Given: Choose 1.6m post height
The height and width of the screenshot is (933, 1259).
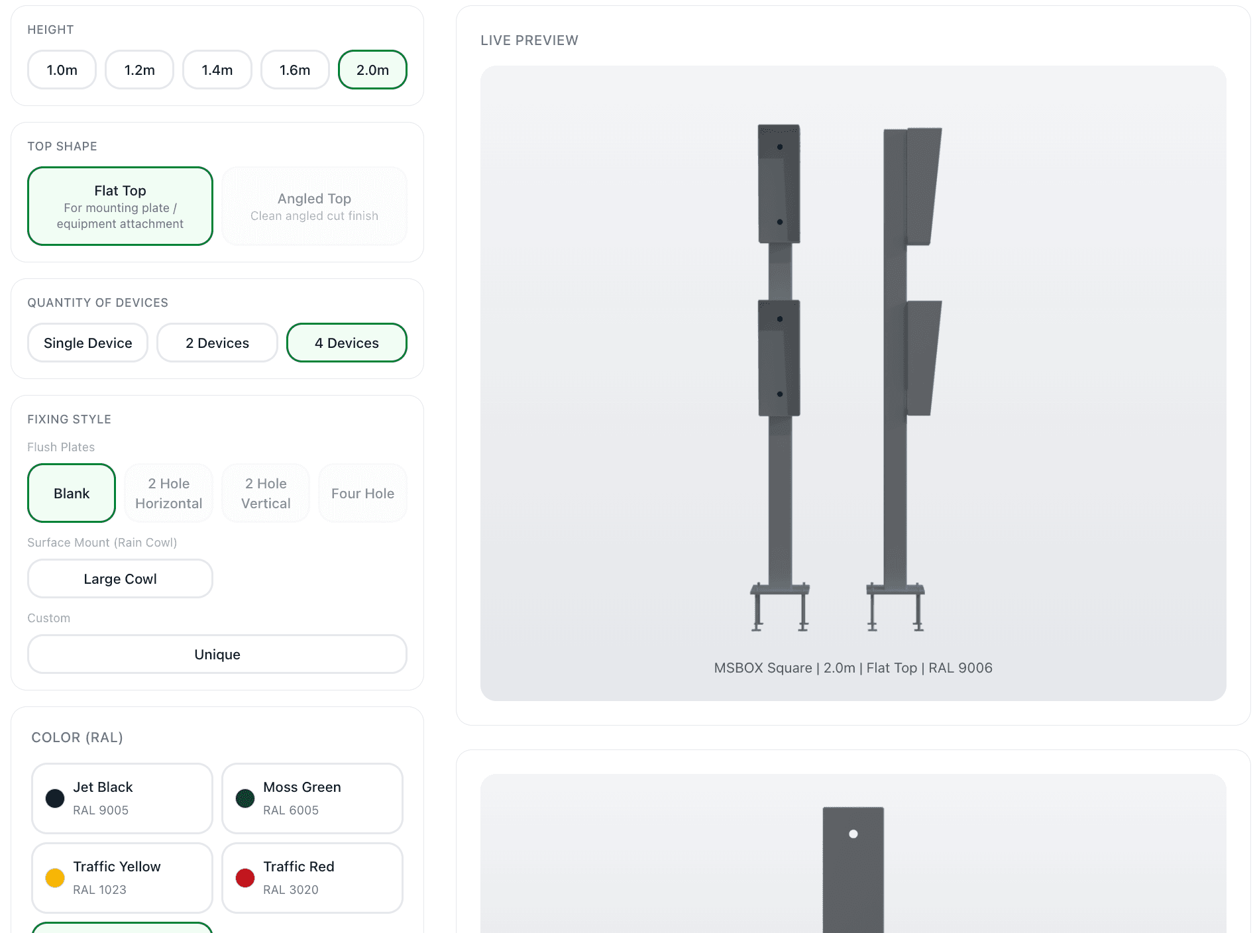Looking at the screenshot, I should [x=295, y=70].
